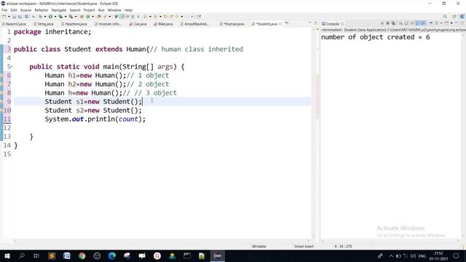Click the Pin Console icon
The height and width of the screenshot is (262, 466).
point(430,23)
